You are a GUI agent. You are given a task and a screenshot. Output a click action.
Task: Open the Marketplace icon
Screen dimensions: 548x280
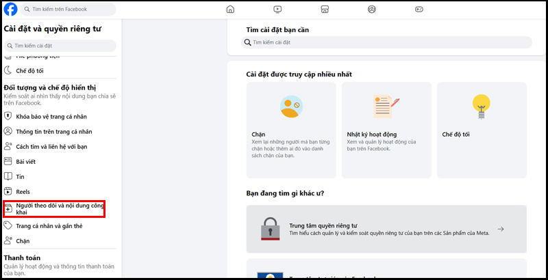(x=324, y=10)
